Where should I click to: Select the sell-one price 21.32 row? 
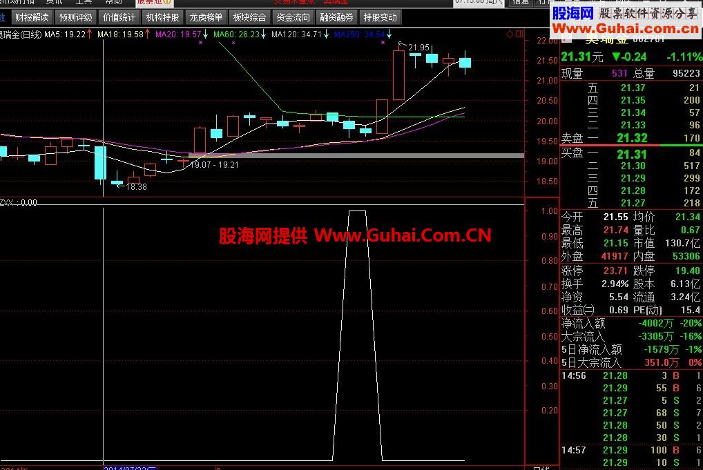click(x=631, y=138)
